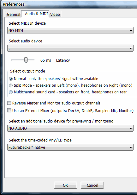Screen dimensions: 137x195
Task: Switch to the General tab
Action: coord(13,14)
